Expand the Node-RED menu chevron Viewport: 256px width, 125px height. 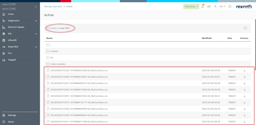[x=36, y=47]
